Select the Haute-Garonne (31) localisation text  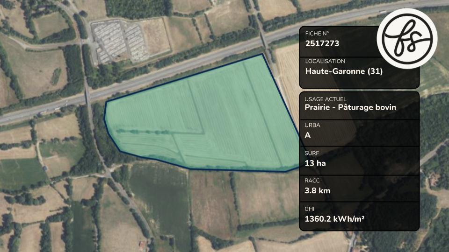(344, 71)
